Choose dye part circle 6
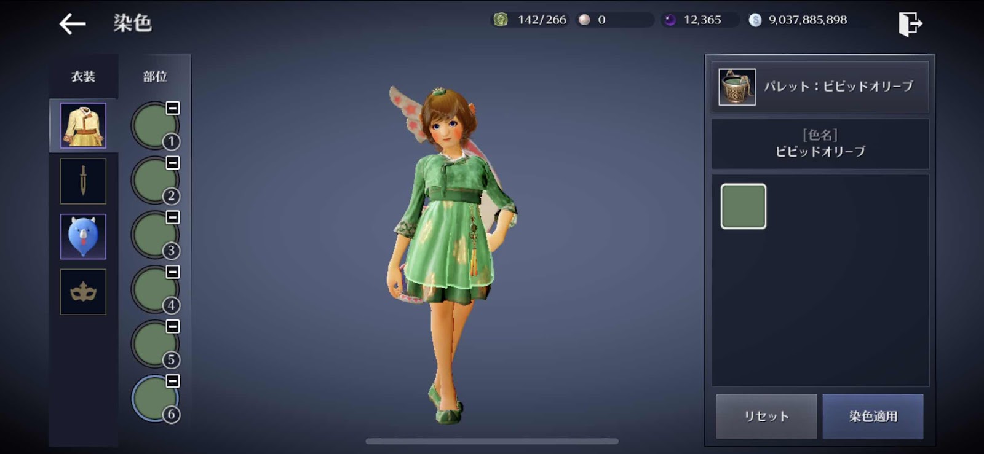Screen dimensions: 984x454 pyautogui.click(x=154, y=399)
